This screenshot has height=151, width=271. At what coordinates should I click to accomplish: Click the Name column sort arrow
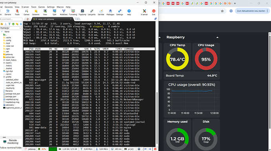(2, 32)
